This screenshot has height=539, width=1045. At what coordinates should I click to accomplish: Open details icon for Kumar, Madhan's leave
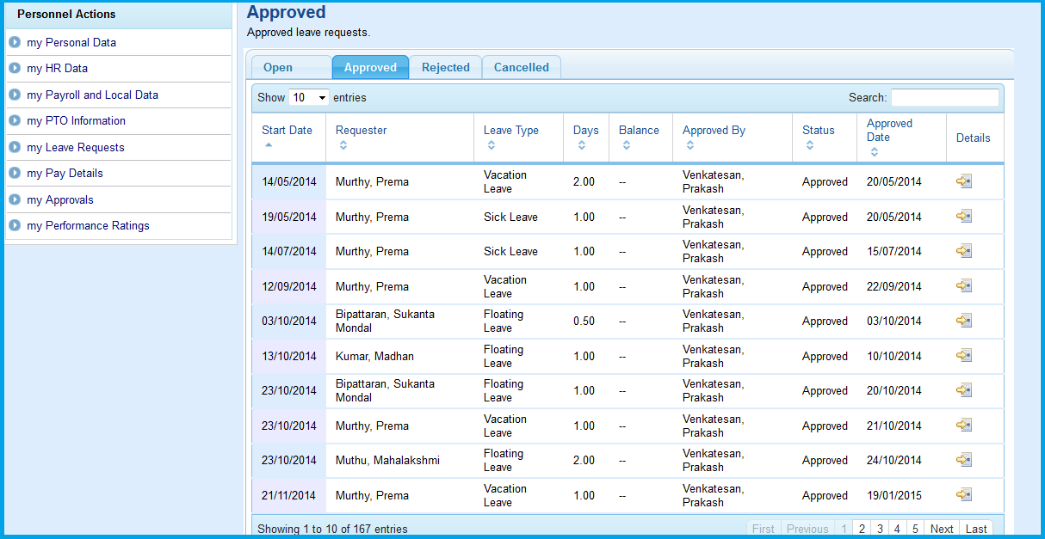tap(964, 356)
